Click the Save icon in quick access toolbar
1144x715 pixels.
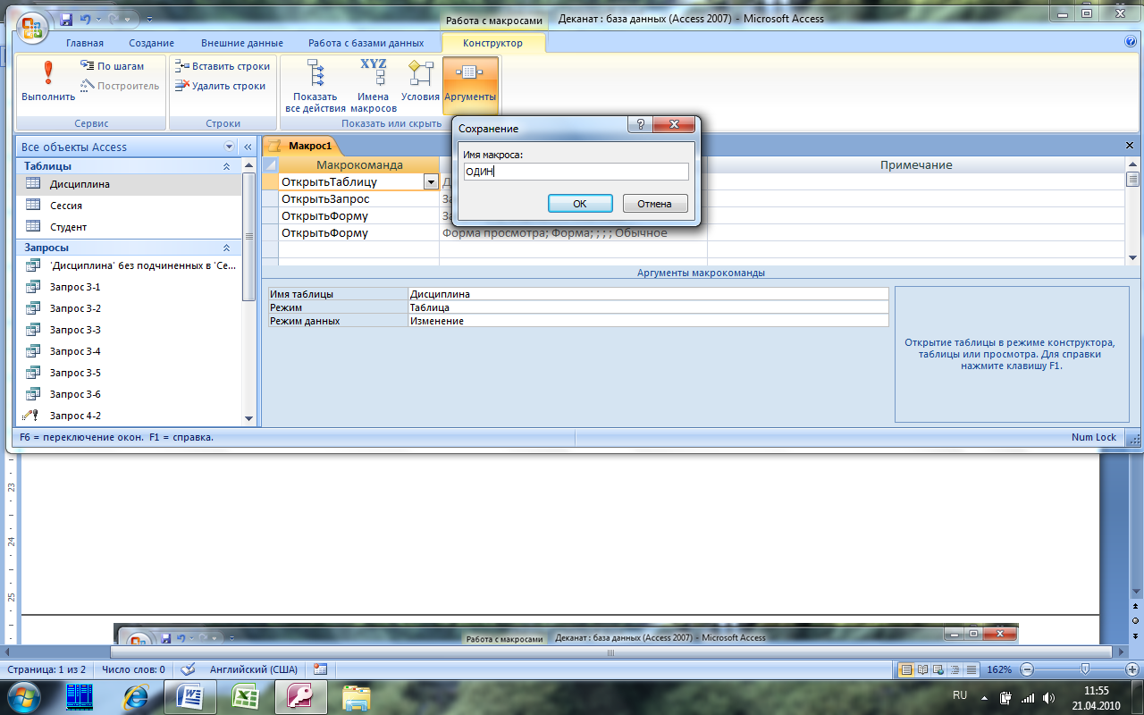(67, 18)
